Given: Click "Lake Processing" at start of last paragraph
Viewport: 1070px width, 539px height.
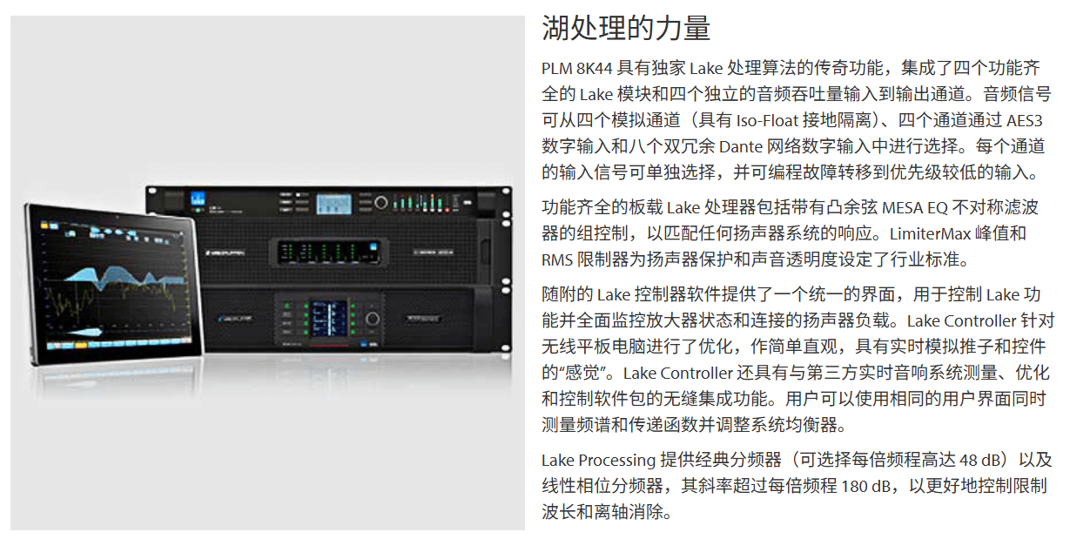Looking at the screenshot, I should (597, 460).
